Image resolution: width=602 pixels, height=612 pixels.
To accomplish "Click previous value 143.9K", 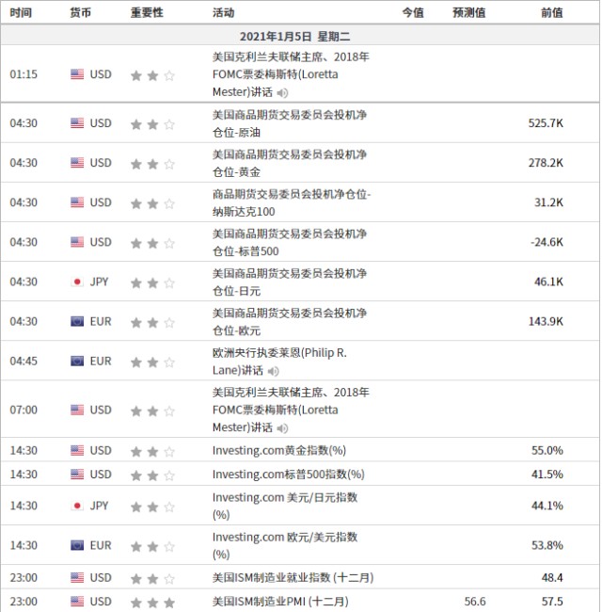I will click(546, 322).
